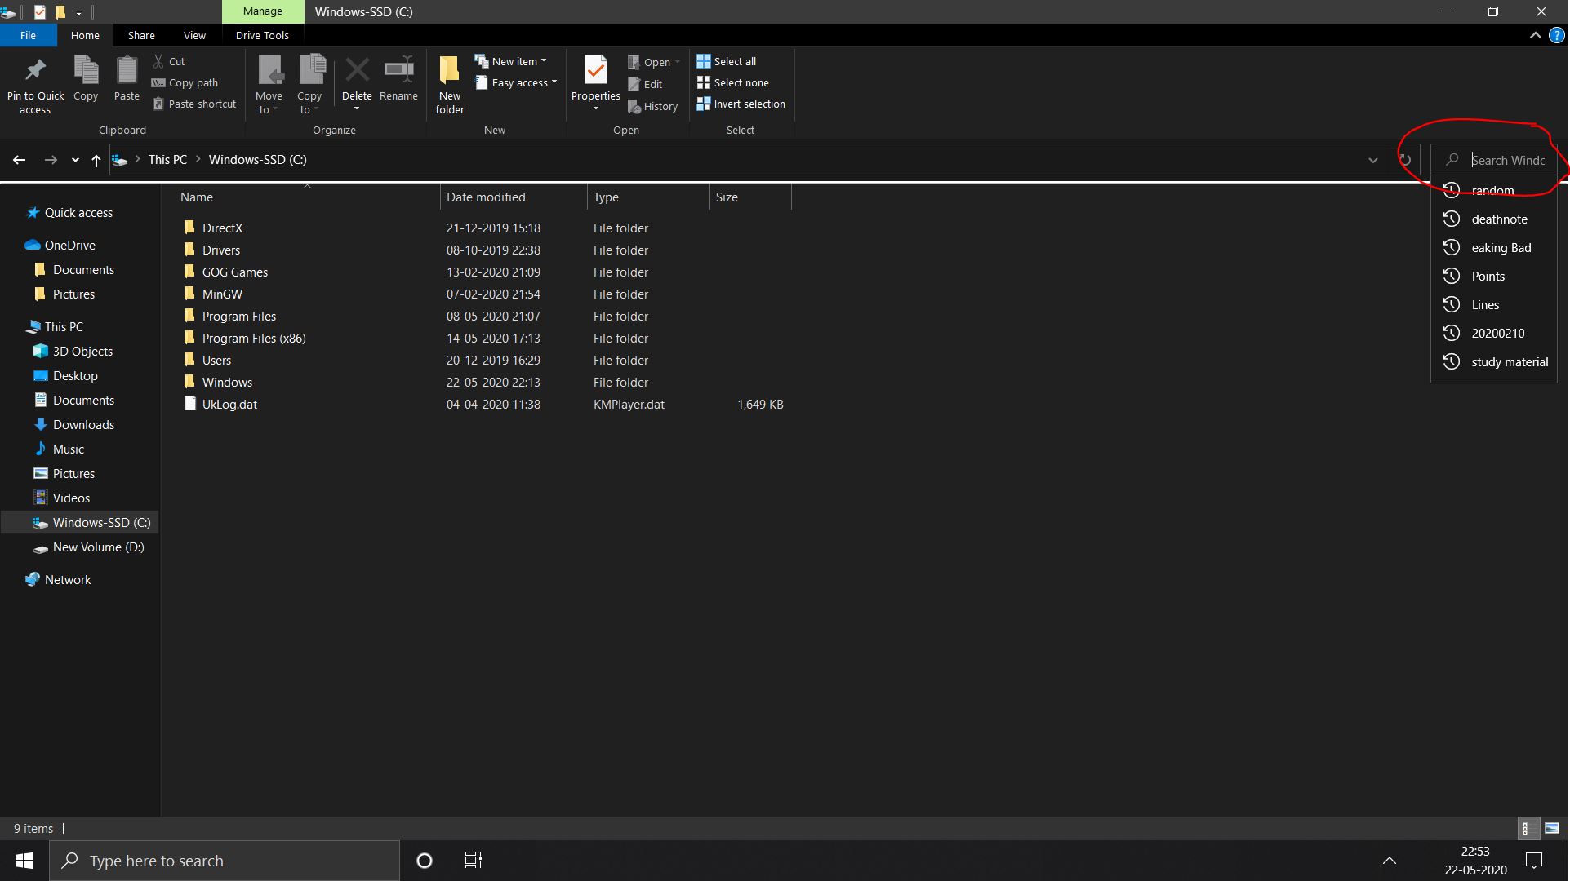Select Network in navigation pane

[68, 579]
